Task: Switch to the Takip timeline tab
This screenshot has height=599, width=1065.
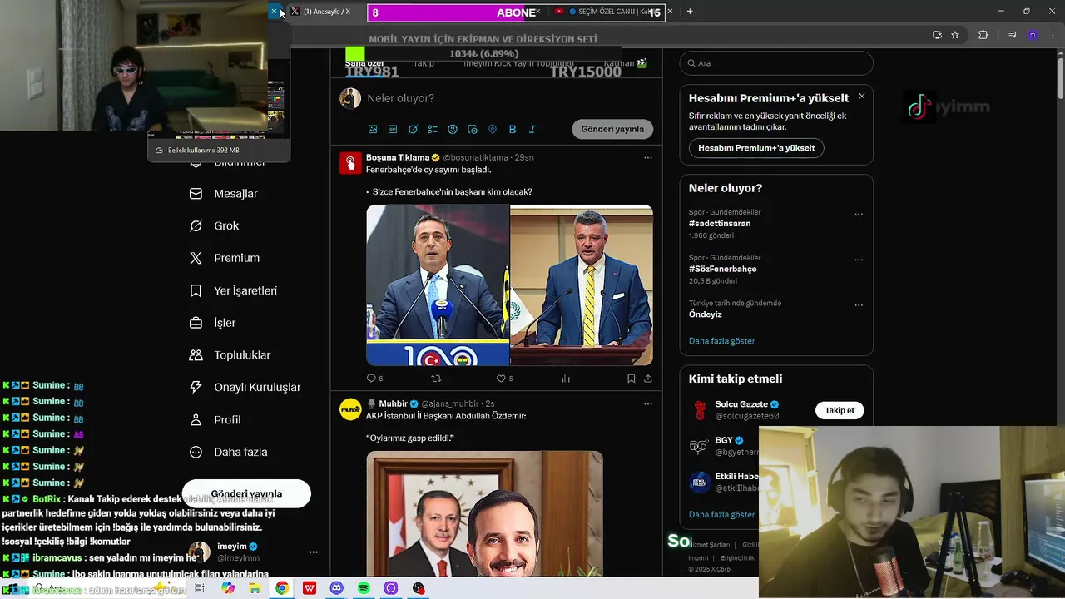Action: tap(424, 63)
